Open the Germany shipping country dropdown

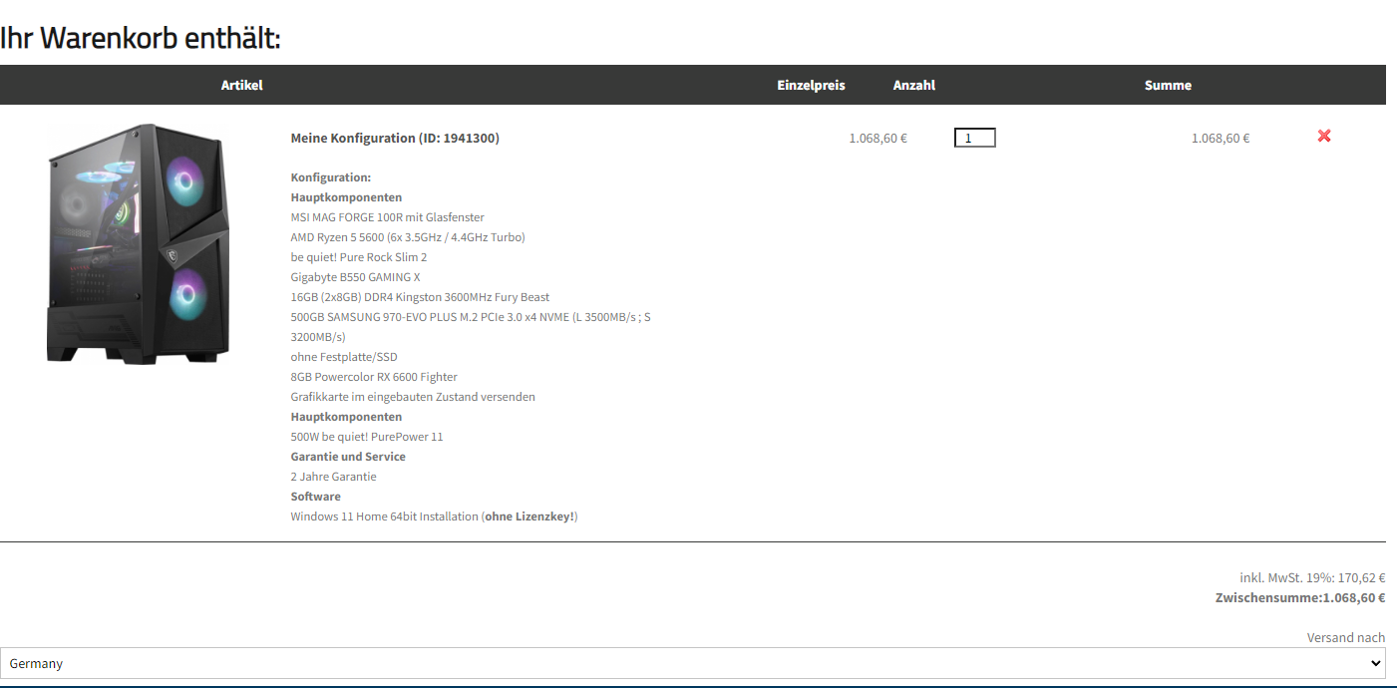pyautogui.click(x=693, y=663)
